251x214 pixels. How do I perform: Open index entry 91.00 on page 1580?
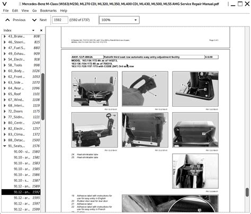[x=21, y=151]
